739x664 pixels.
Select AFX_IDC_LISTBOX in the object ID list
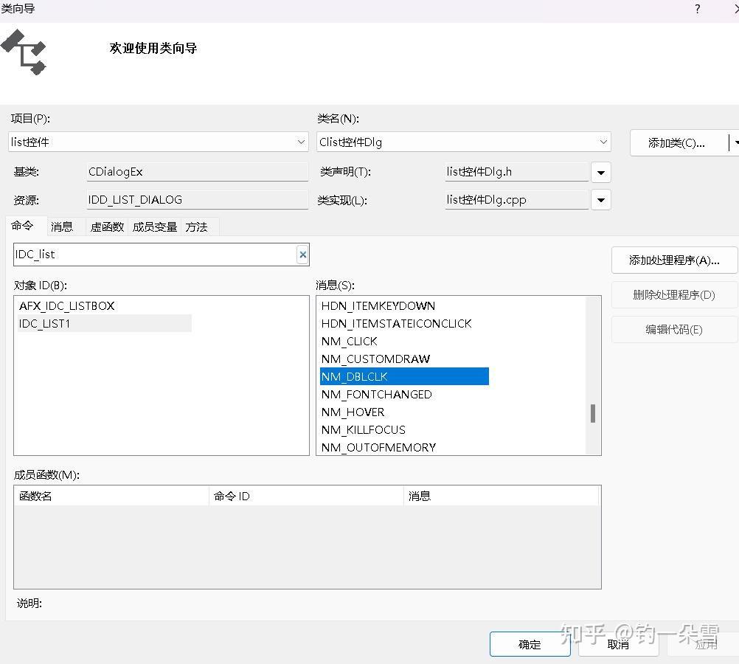click(66, 305)
